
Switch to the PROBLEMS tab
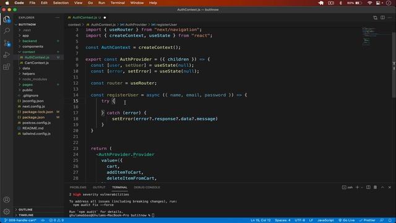point(78,187)
